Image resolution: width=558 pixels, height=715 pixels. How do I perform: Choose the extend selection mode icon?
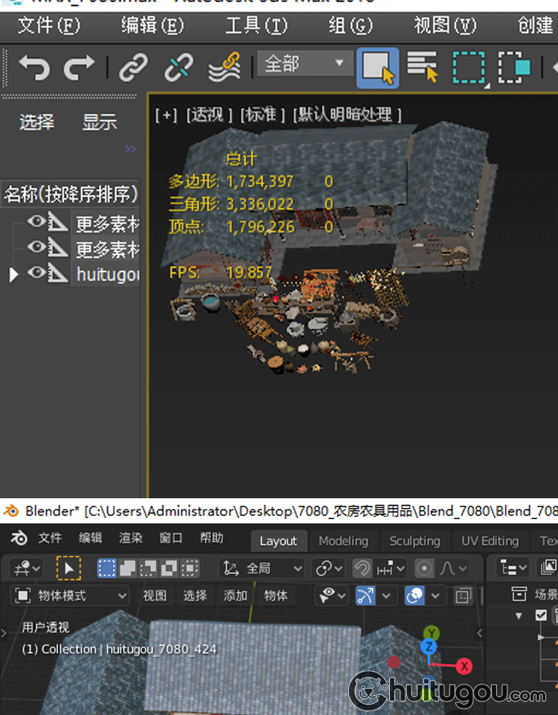[127, 568]
